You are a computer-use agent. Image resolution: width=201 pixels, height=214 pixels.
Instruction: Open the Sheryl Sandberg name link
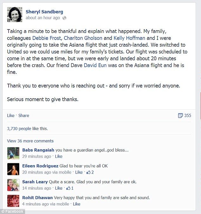(x=44, y=12)
